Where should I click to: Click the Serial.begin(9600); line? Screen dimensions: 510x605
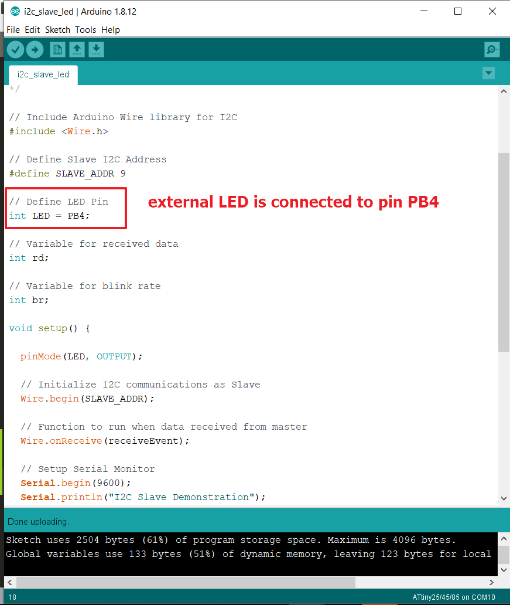[x=76, y=483]
